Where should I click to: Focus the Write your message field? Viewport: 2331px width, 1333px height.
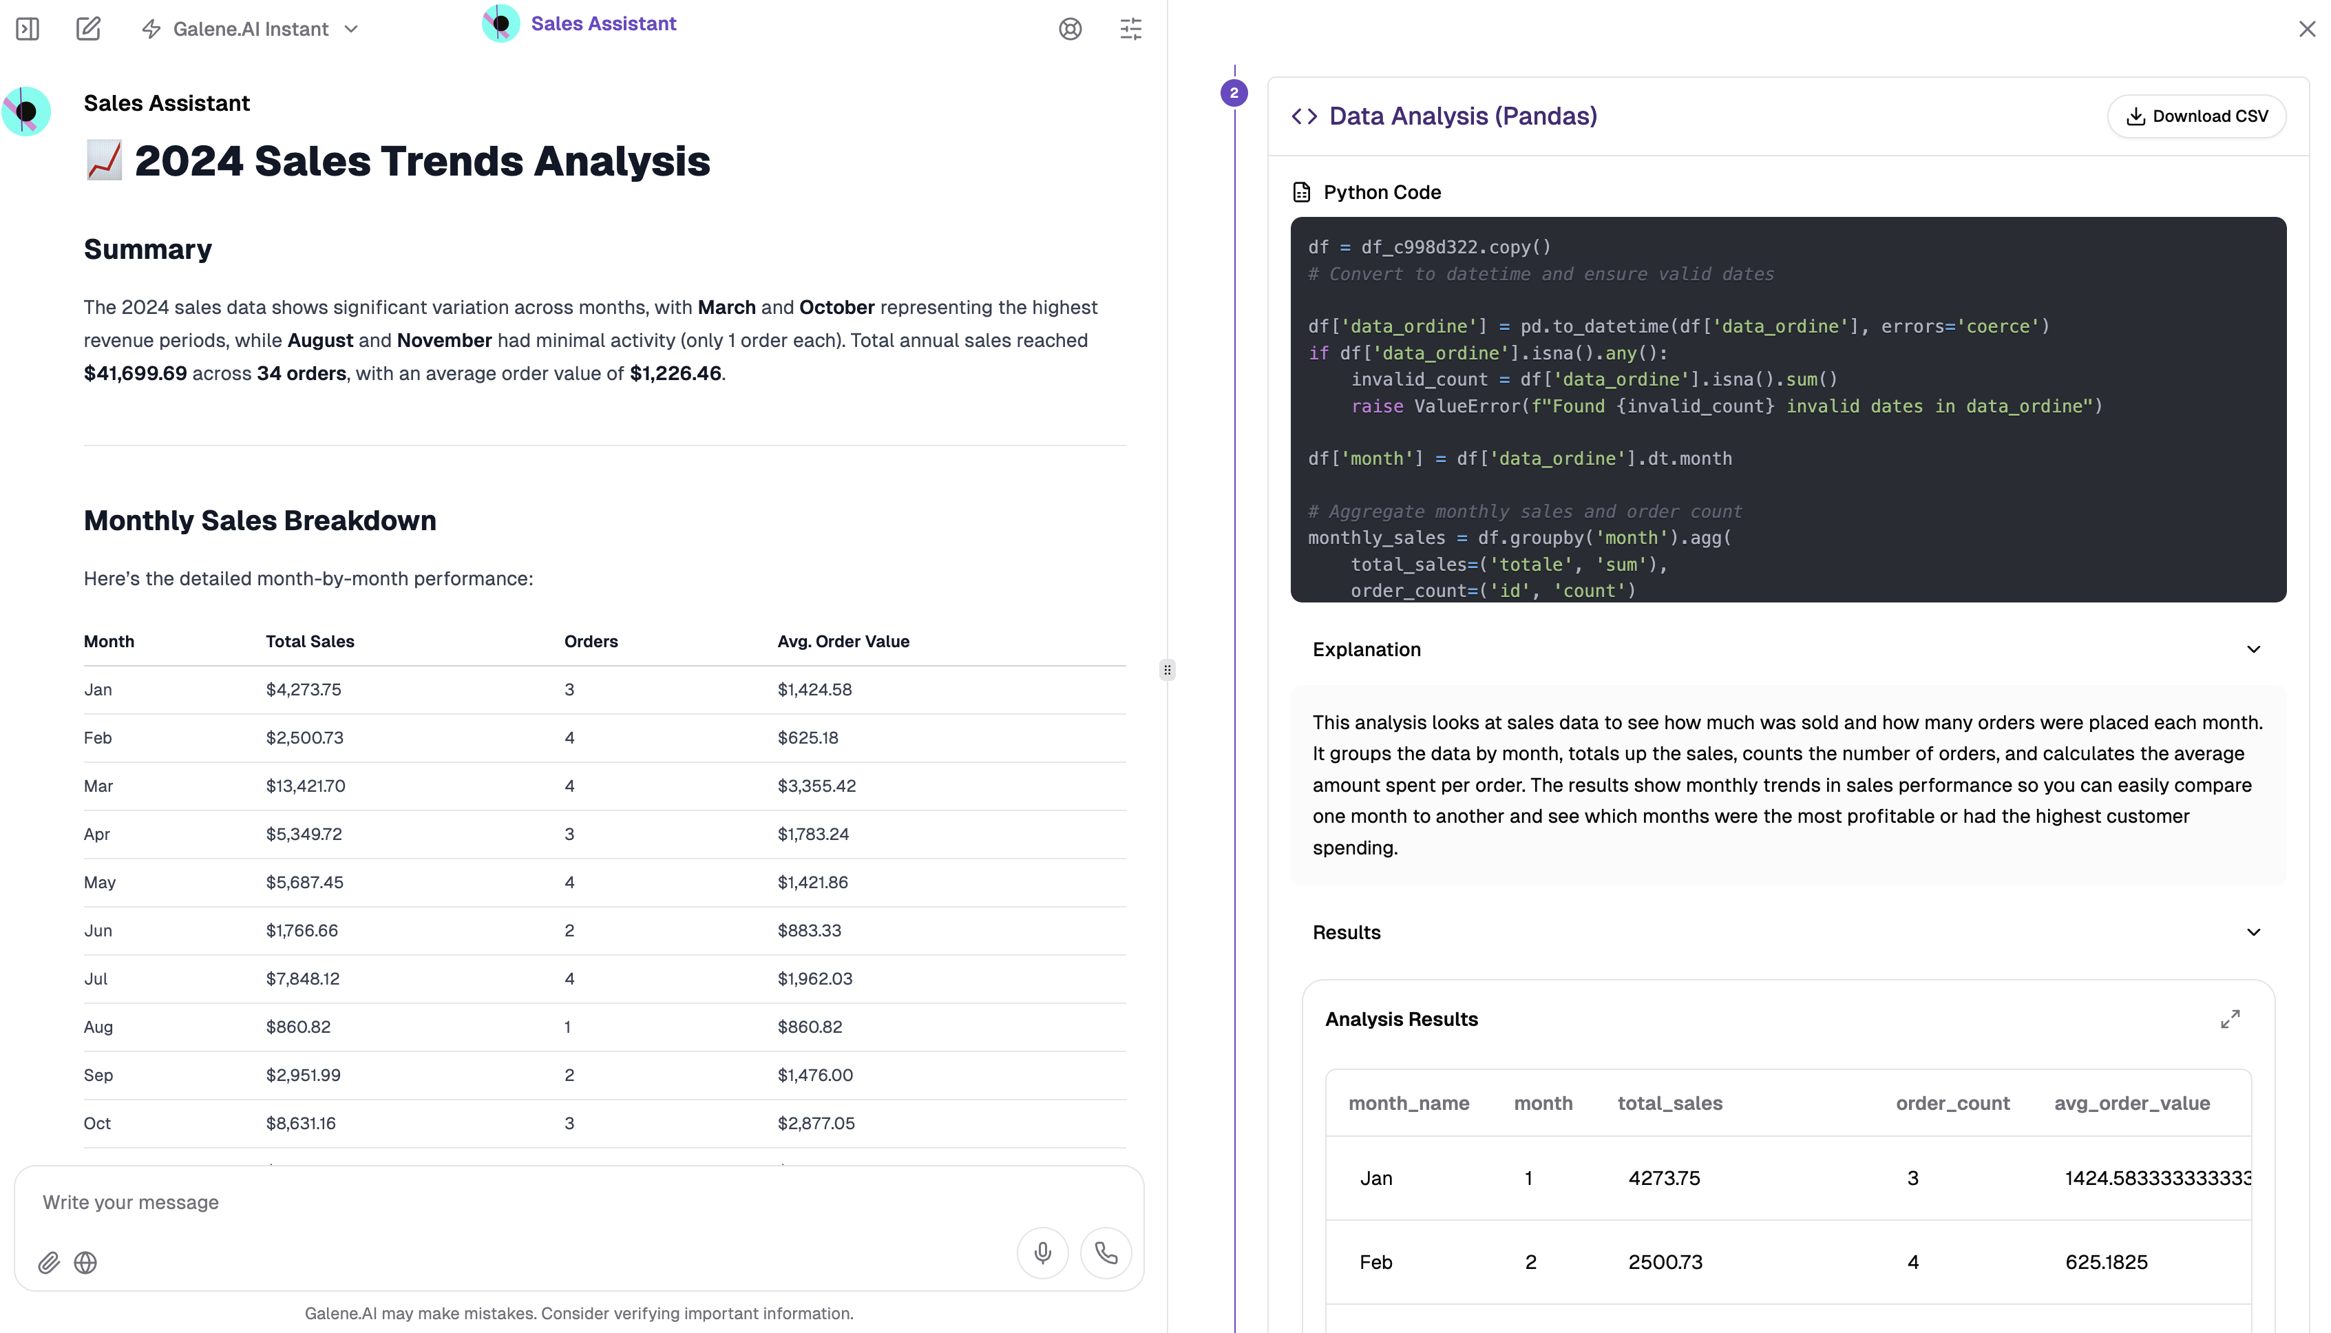pos(578,1202)
